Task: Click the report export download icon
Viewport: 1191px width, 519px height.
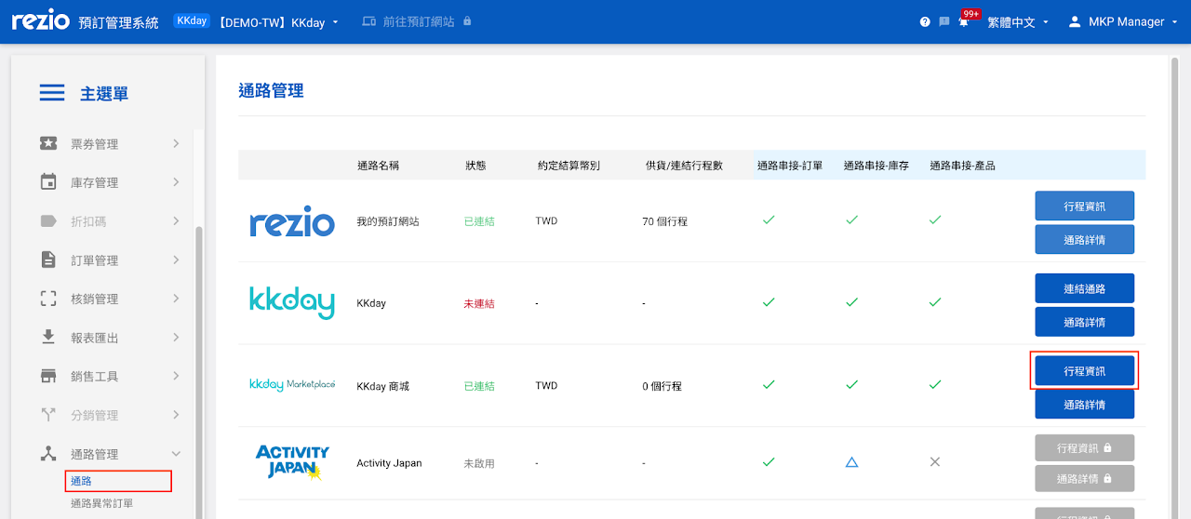Action: [x=48, y=337]
